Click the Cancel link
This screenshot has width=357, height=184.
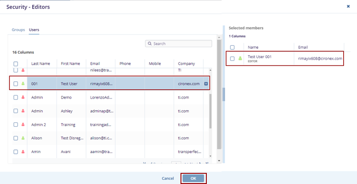[x=168, y=178]
